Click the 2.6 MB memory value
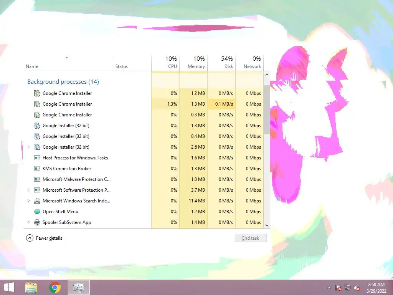This screenshot has height=295, width=393. 198,147
